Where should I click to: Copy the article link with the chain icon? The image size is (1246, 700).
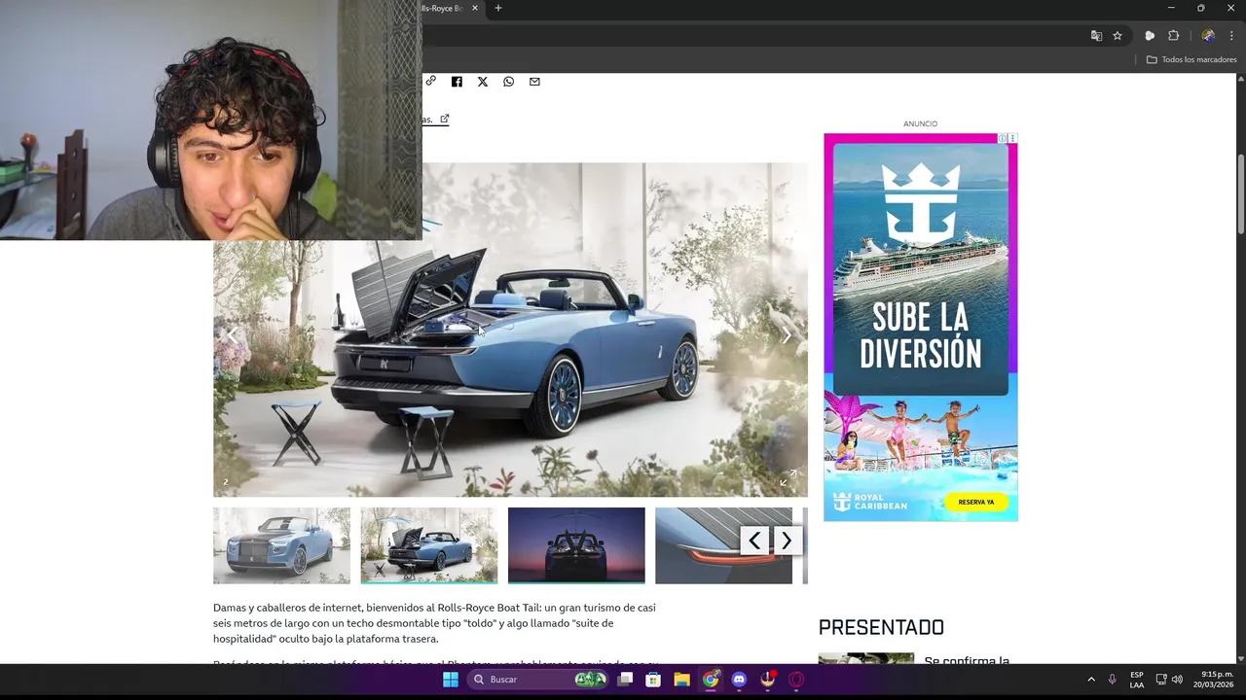pos(430,82)
